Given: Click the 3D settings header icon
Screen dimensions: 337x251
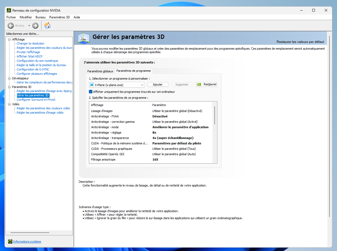Looking at the screenshot, I should click(84, 38).
